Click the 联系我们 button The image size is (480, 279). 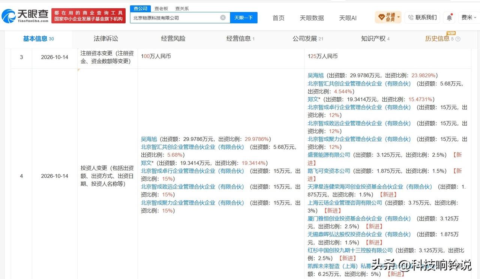(422, 17)
